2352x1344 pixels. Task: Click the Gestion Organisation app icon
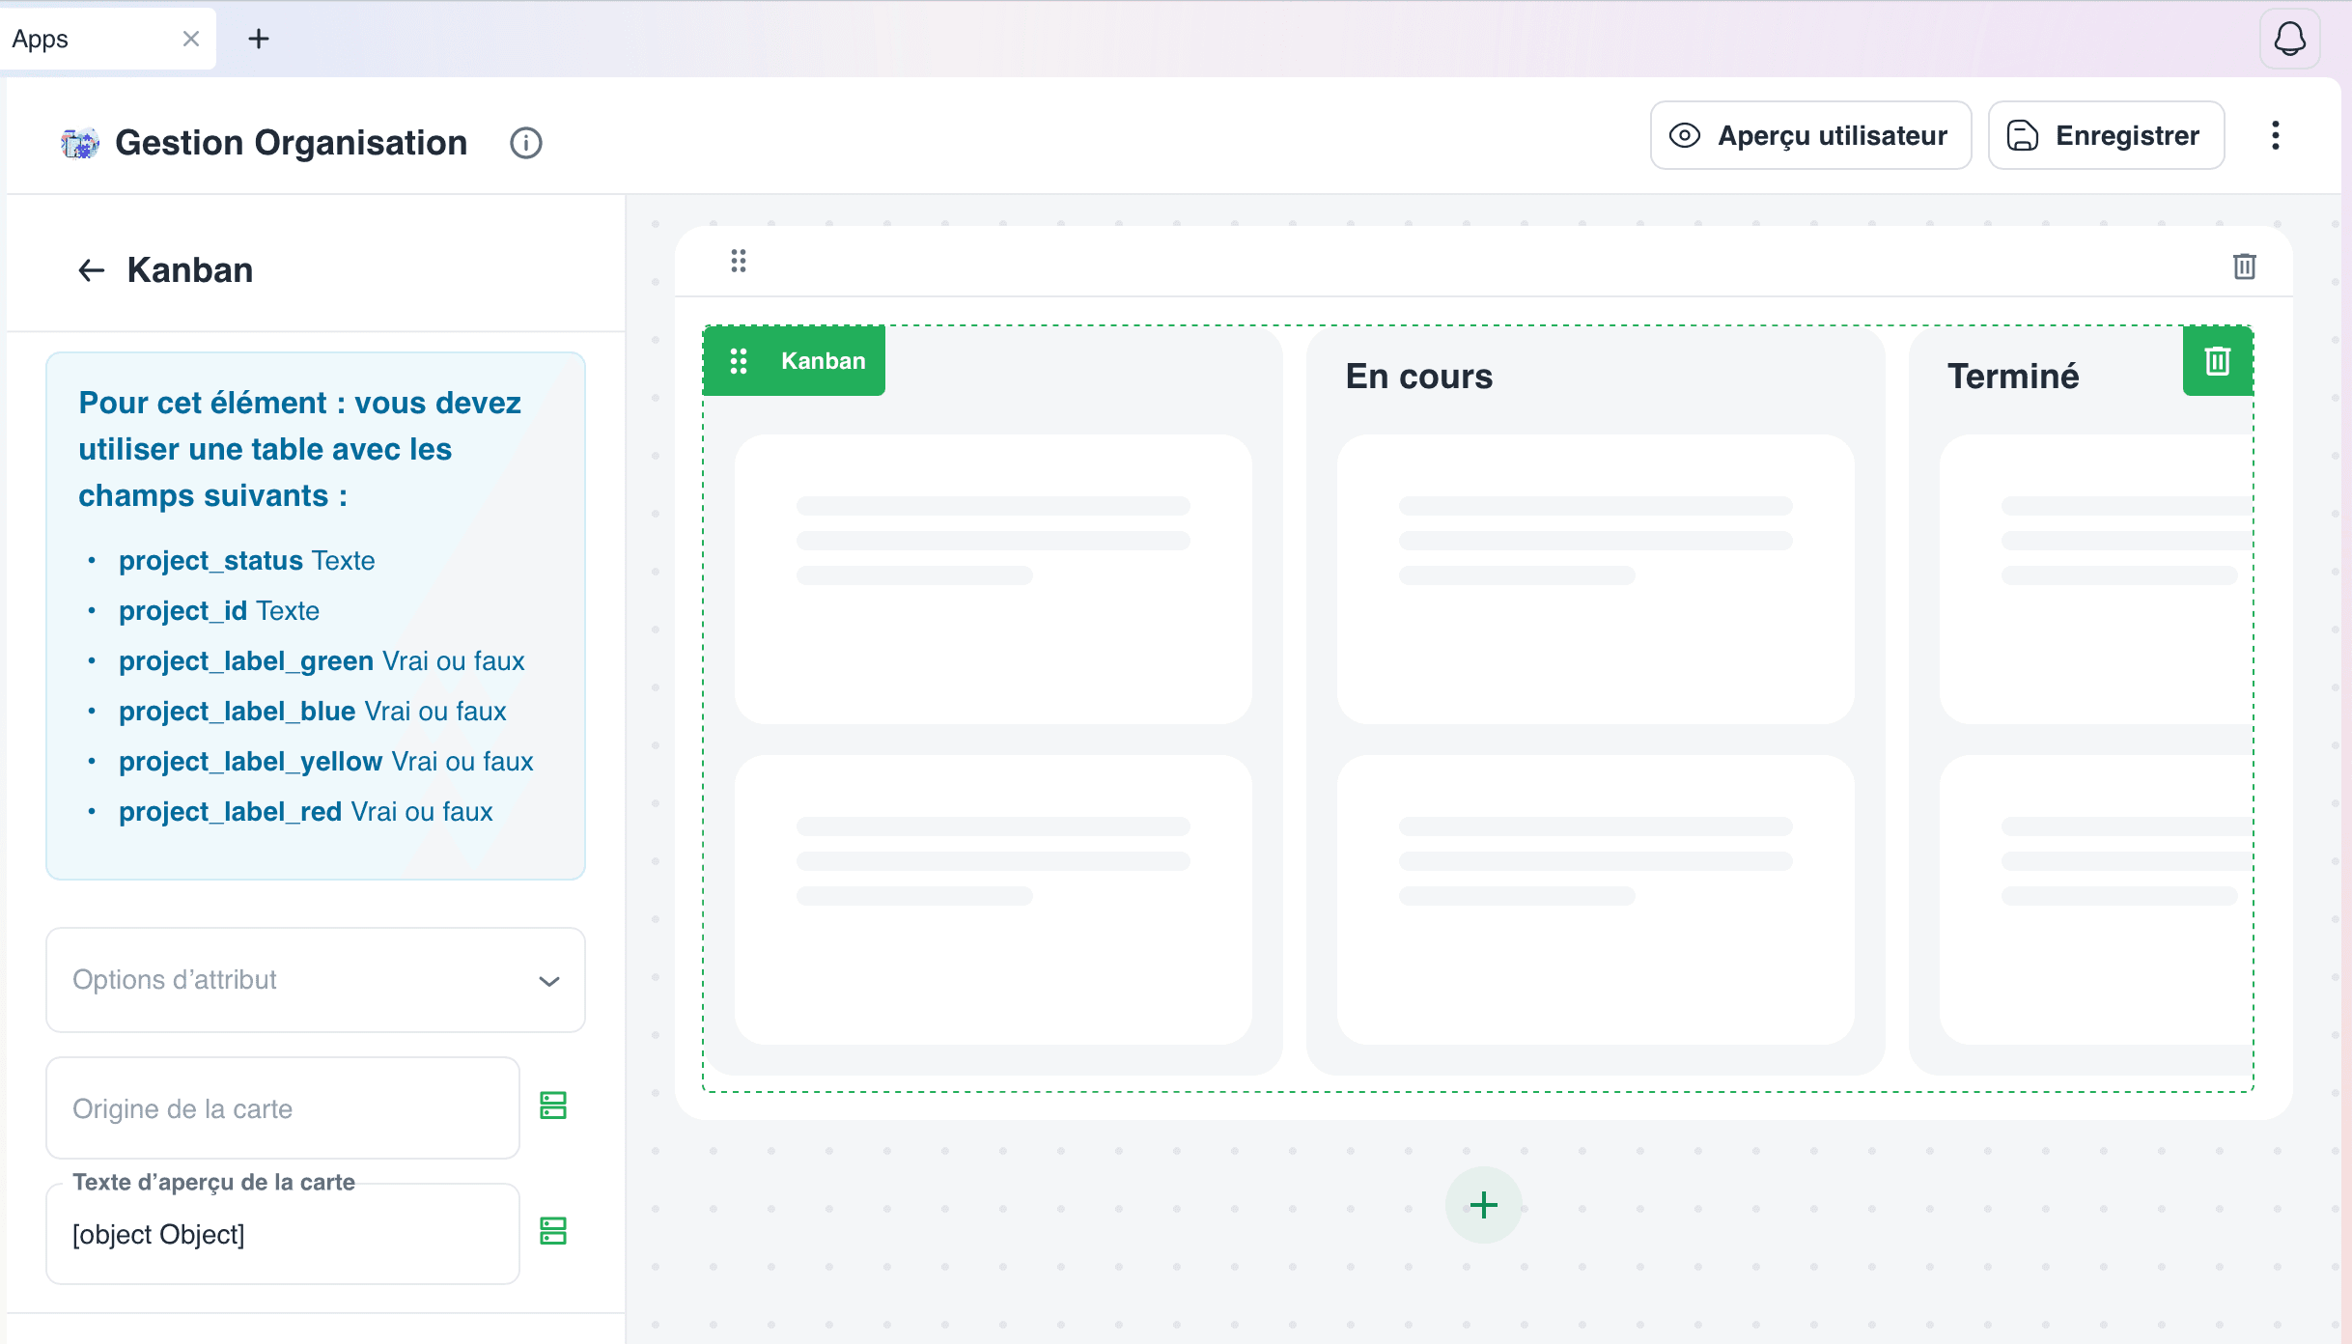click(x=80, y=143)
